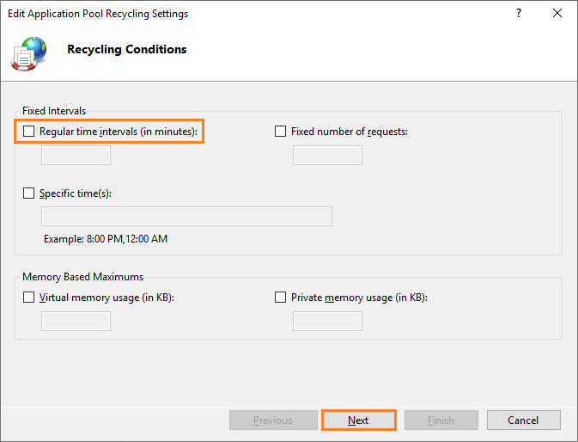
Task: Go to the Next wizard page
Action: click(x=359, y=421)
